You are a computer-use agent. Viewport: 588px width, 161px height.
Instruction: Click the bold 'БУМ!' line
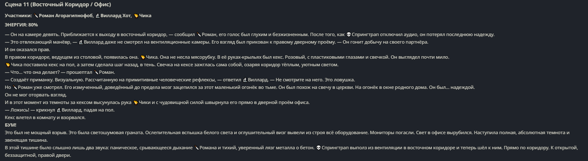point(11,125)
